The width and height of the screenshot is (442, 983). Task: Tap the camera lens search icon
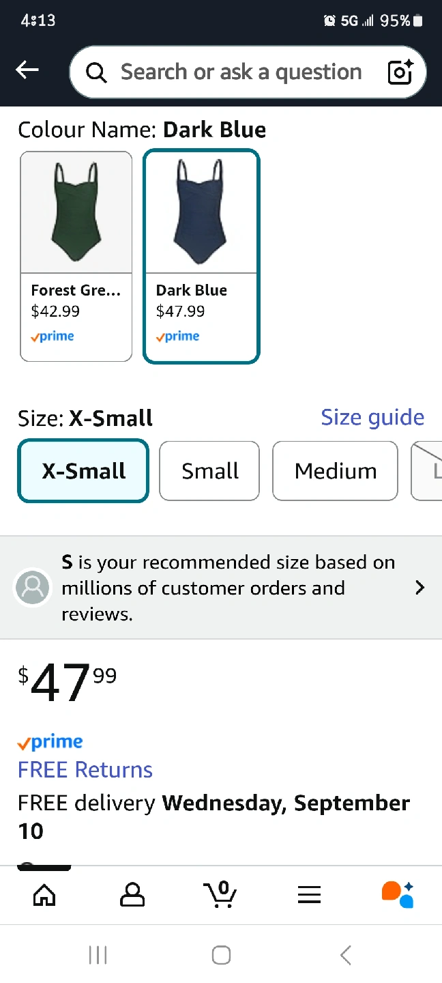(x=400, y=72)
